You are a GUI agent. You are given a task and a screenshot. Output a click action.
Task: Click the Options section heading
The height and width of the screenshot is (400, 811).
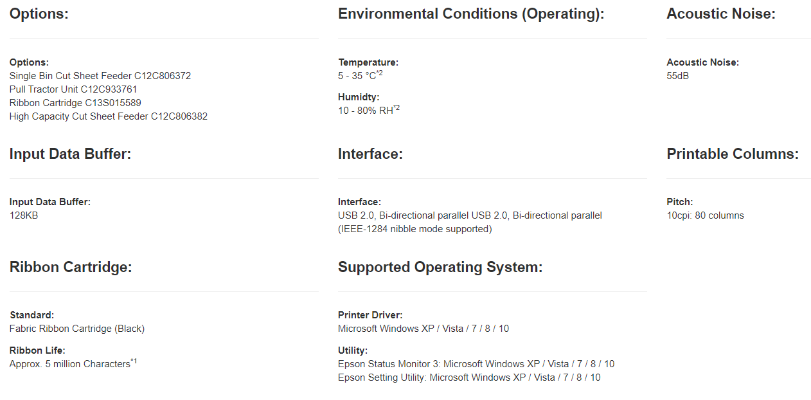click(39, 14)
